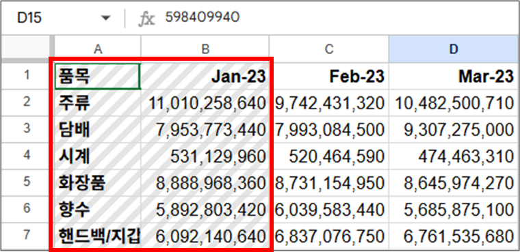Select cell with value 8,645,974,270

pos(453,182)
